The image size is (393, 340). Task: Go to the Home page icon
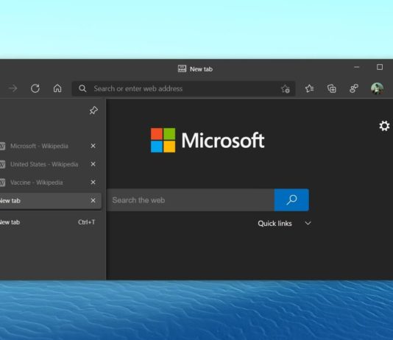tap(57, 88)
